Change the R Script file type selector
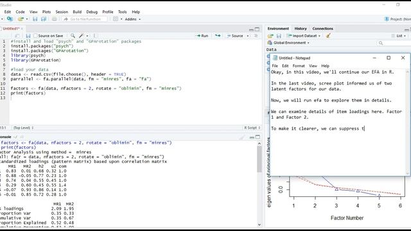This screenshot has height=231, width=411. (252, 128)
